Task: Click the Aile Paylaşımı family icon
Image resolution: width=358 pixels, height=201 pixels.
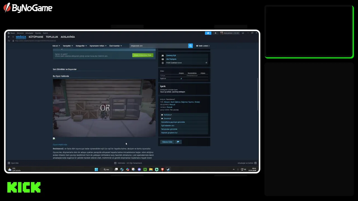Action: [x=163, y=59]
